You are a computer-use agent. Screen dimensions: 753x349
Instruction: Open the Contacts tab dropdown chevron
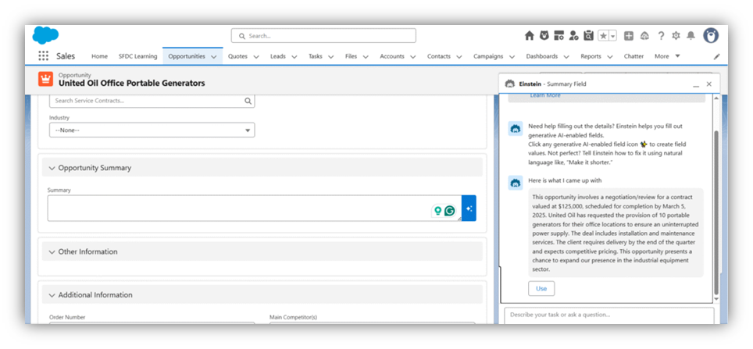459,57
